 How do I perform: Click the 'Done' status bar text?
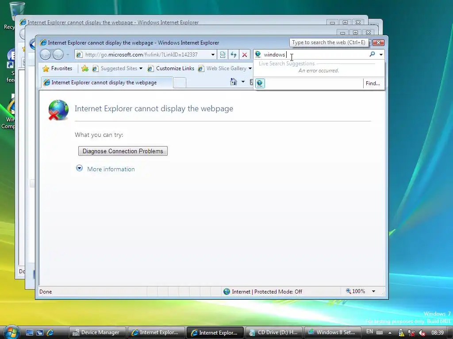[x=46, y=292]
